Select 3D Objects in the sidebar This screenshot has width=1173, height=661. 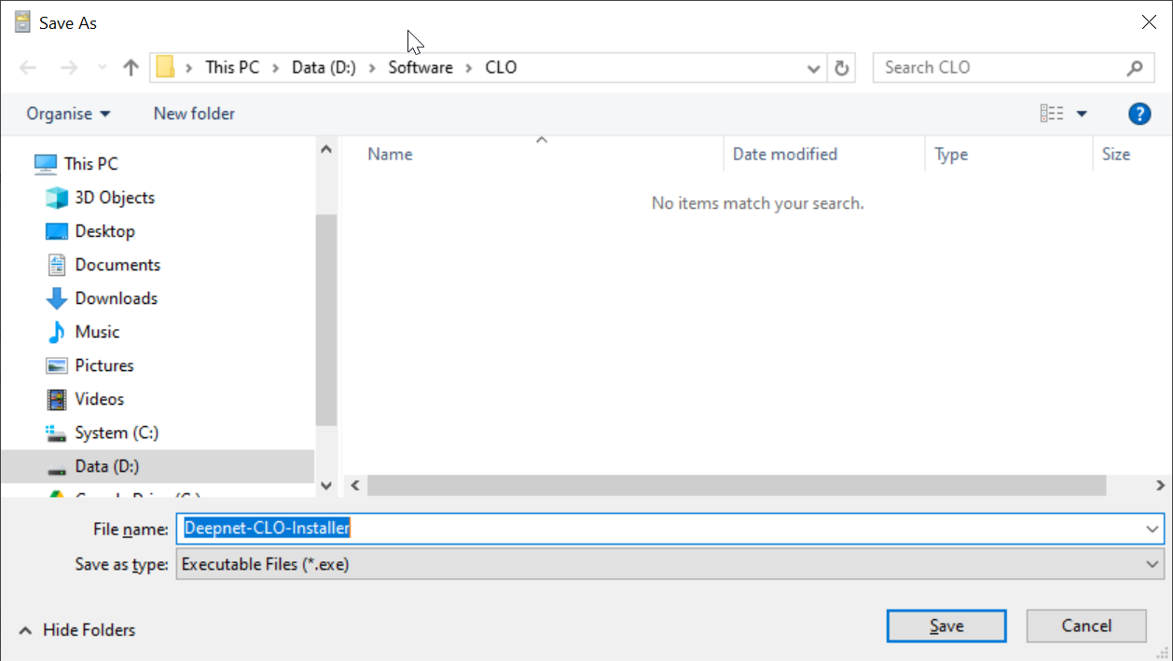pyautogui.click(x=114, y=198)
